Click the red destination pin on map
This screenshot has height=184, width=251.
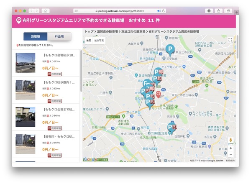tap(159, 89)
